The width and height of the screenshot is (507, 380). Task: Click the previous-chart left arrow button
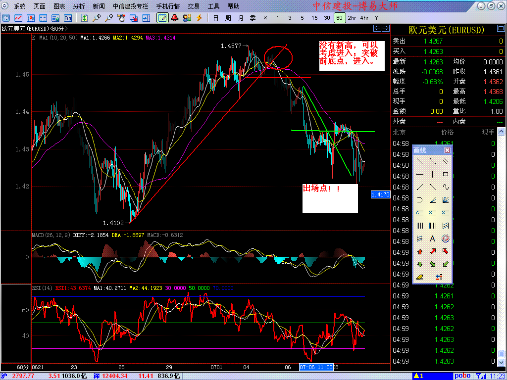[377, 28]
